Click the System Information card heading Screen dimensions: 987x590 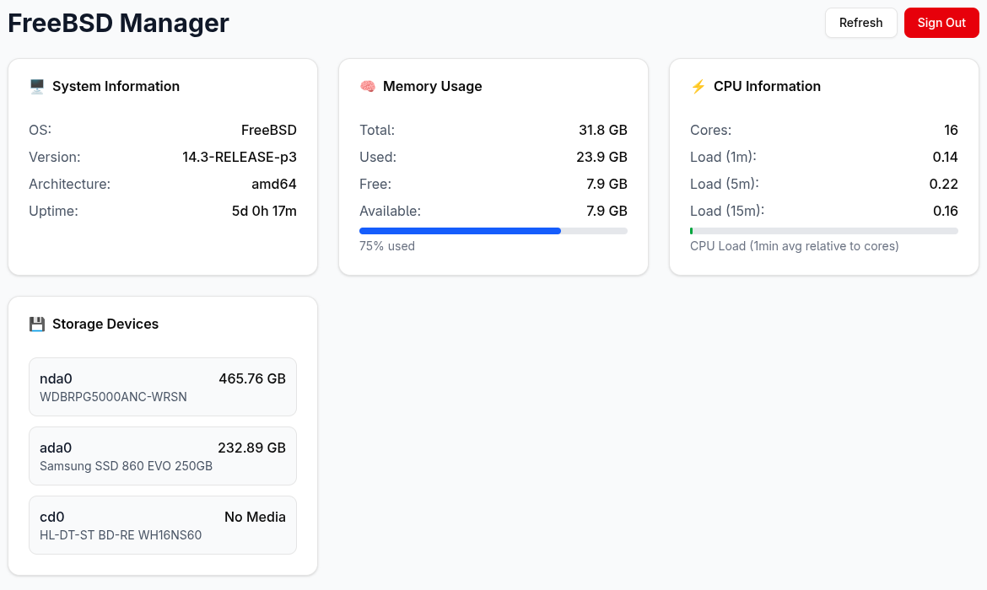(x=116, y=86)
